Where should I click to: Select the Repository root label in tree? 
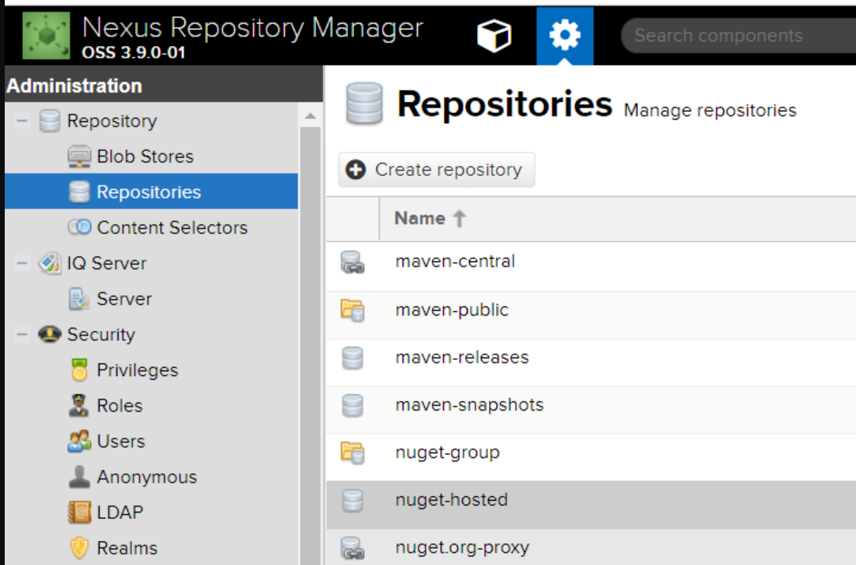[x=112, y=120]
